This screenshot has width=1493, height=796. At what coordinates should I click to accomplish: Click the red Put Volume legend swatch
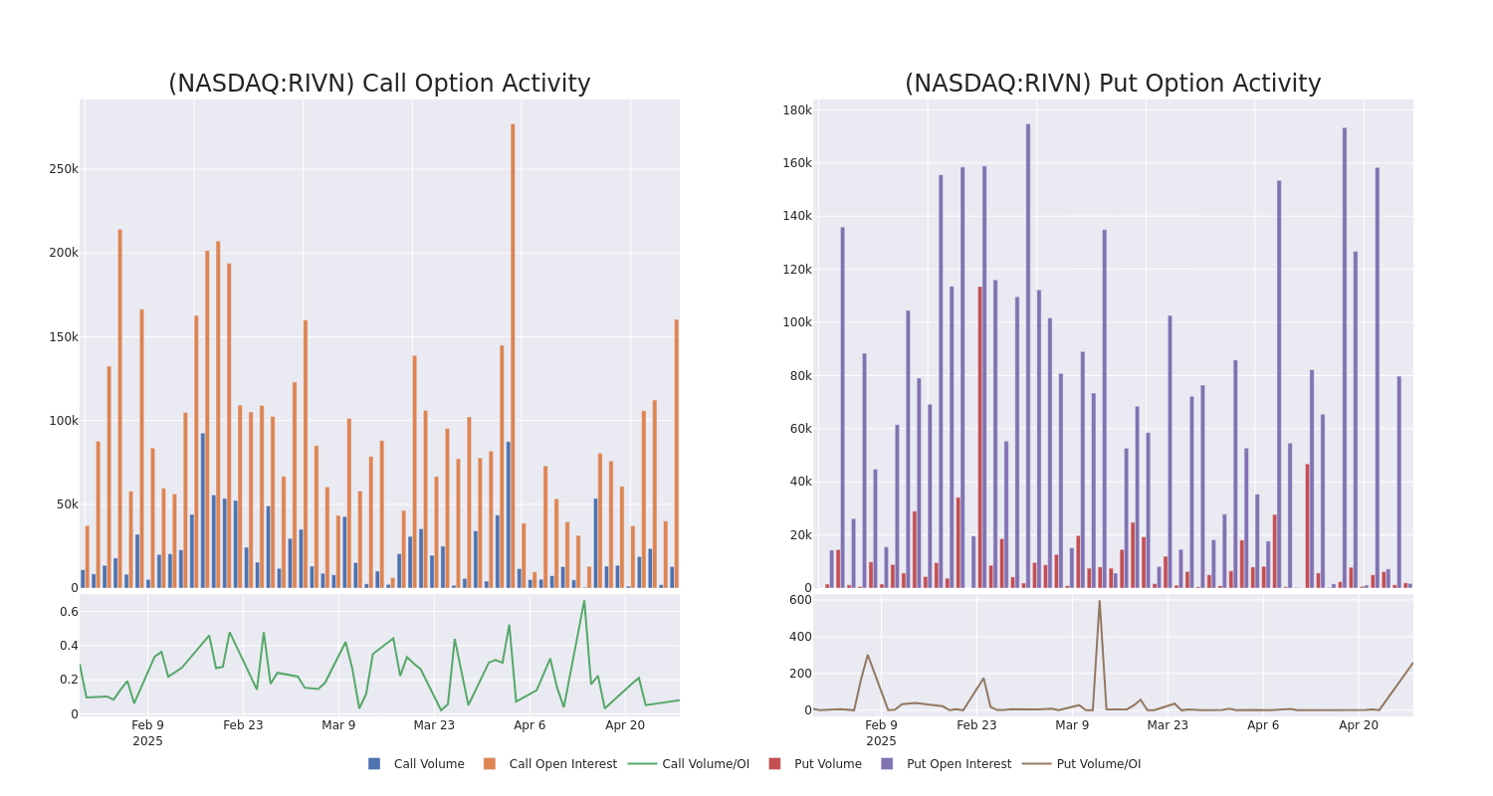[x=774, y=764]
